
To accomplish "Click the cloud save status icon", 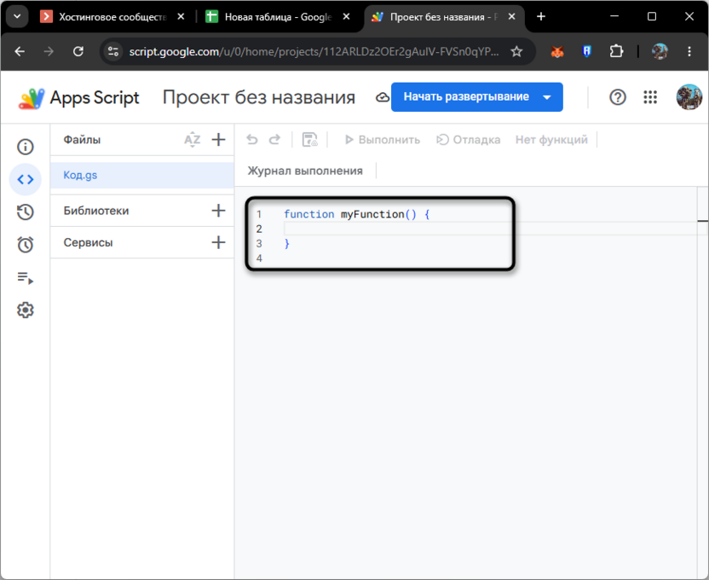I will pos(383,97).
